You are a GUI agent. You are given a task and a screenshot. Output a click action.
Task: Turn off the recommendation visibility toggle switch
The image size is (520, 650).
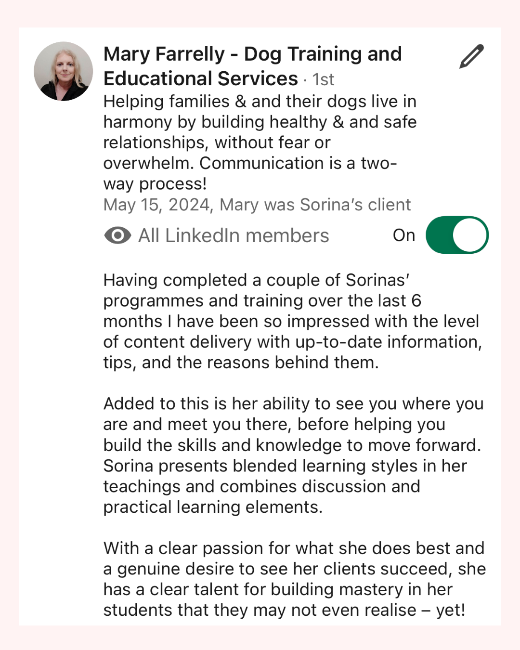(457, 235)
